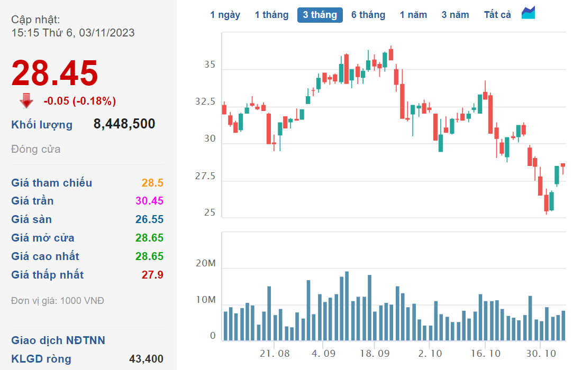Screen dimensions: 573x370
Task: Click the tallest volume bar in September
Action: click(x=347, y=307)
